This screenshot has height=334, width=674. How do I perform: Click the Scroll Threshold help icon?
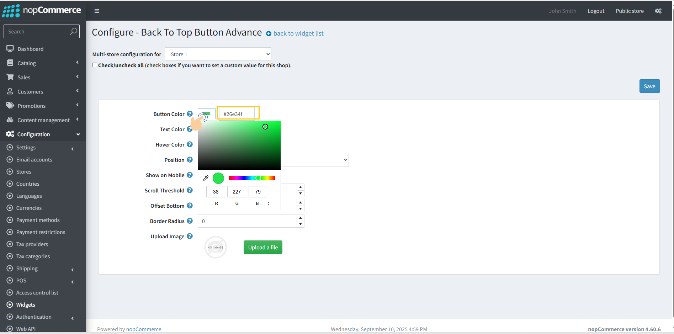pyautogui.click(x=190, y=190)
